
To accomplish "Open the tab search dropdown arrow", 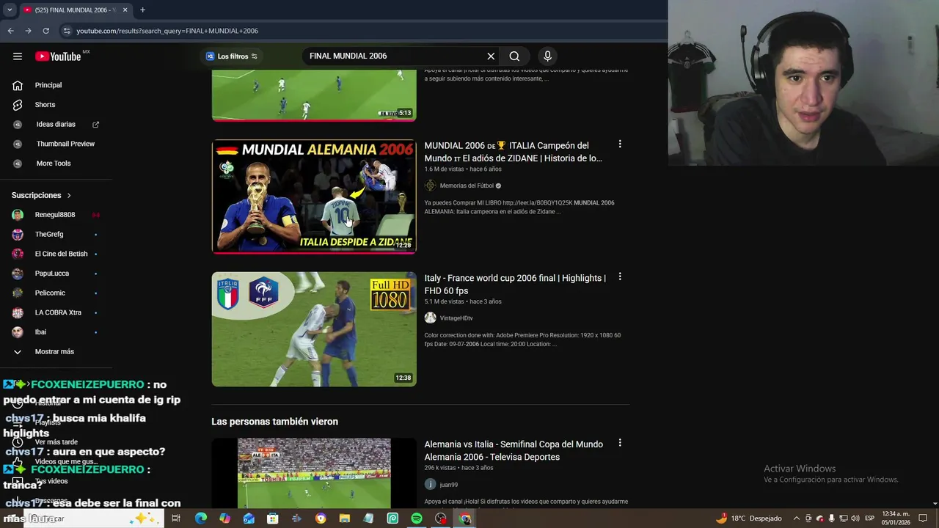I will (10, 10).
